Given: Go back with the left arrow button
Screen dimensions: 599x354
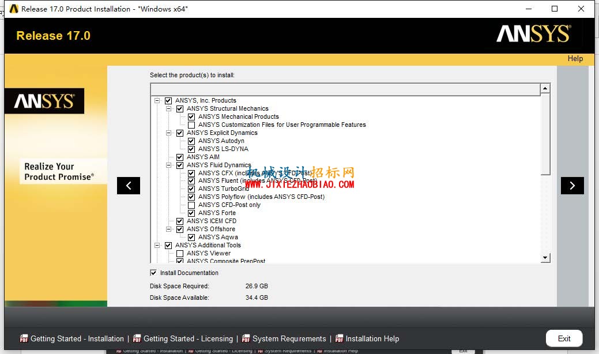Looking at the screenshot, I should [x=129, y=186].
